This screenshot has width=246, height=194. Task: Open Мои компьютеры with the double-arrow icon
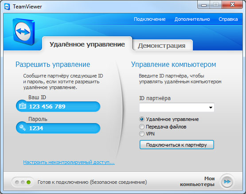[227, 182]
